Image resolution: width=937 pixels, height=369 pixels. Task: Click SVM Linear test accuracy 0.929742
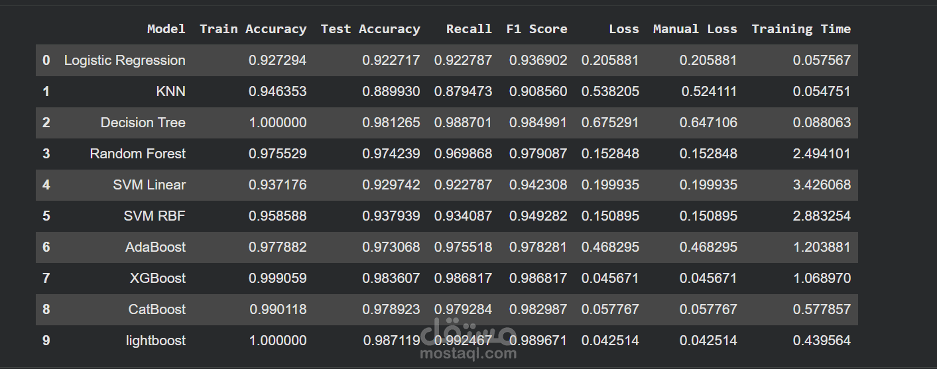pos(391,185)
